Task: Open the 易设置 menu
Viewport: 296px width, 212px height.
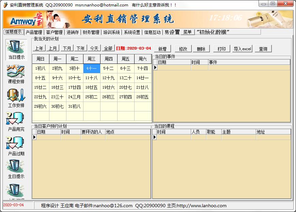Action: coord(172,32)
